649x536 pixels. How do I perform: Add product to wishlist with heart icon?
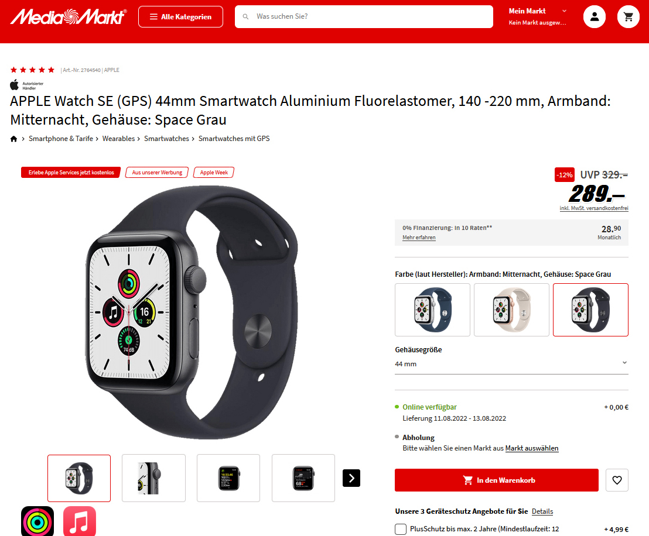(x=617, y=480)
